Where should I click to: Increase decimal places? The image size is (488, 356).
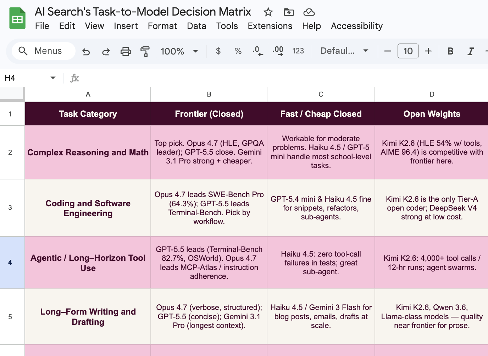278,51
